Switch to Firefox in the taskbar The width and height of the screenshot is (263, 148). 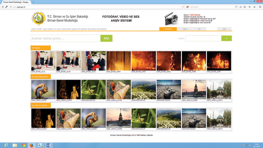[x=32, y=145]
